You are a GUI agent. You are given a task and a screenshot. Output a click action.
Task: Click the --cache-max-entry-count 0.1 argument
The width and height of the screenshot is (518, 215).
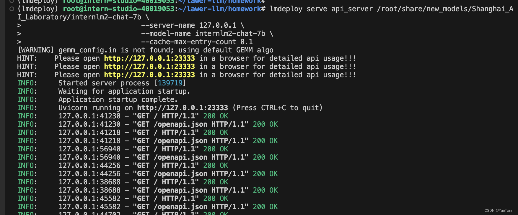click(x=197, y=42)
